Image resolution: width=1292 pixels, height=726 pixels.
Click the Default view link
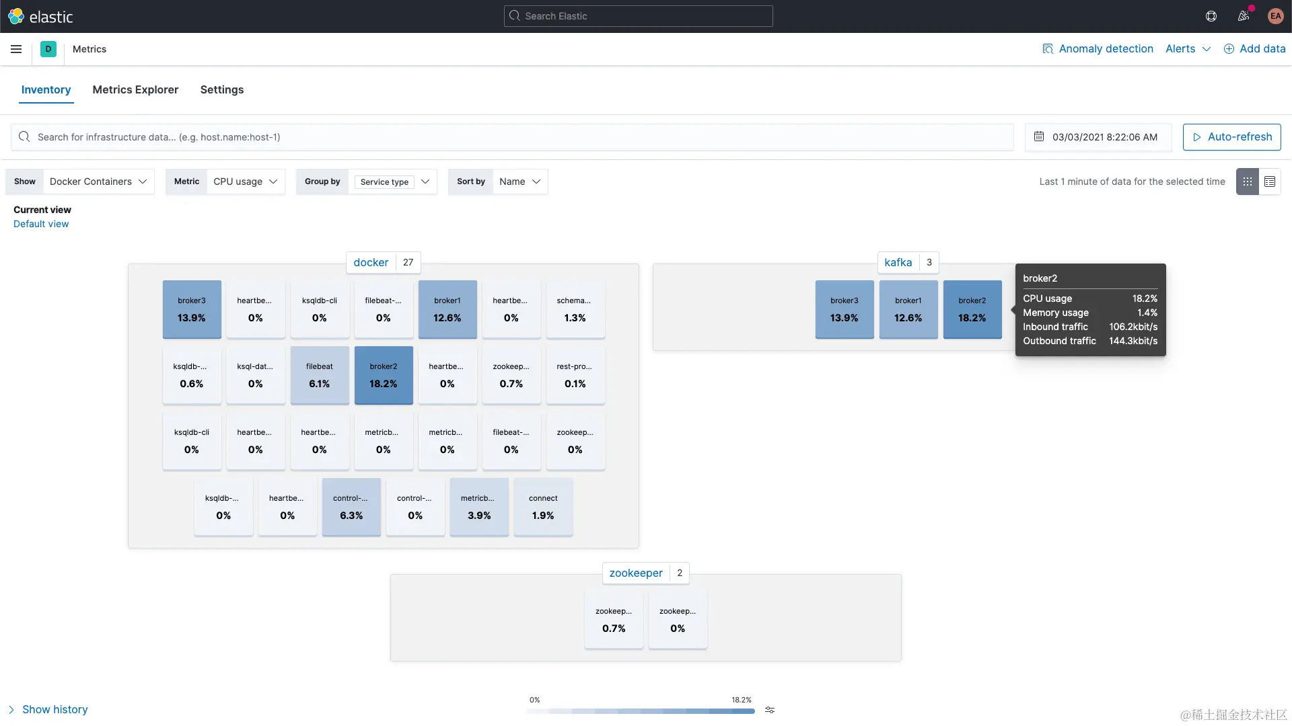pos(41,223)
